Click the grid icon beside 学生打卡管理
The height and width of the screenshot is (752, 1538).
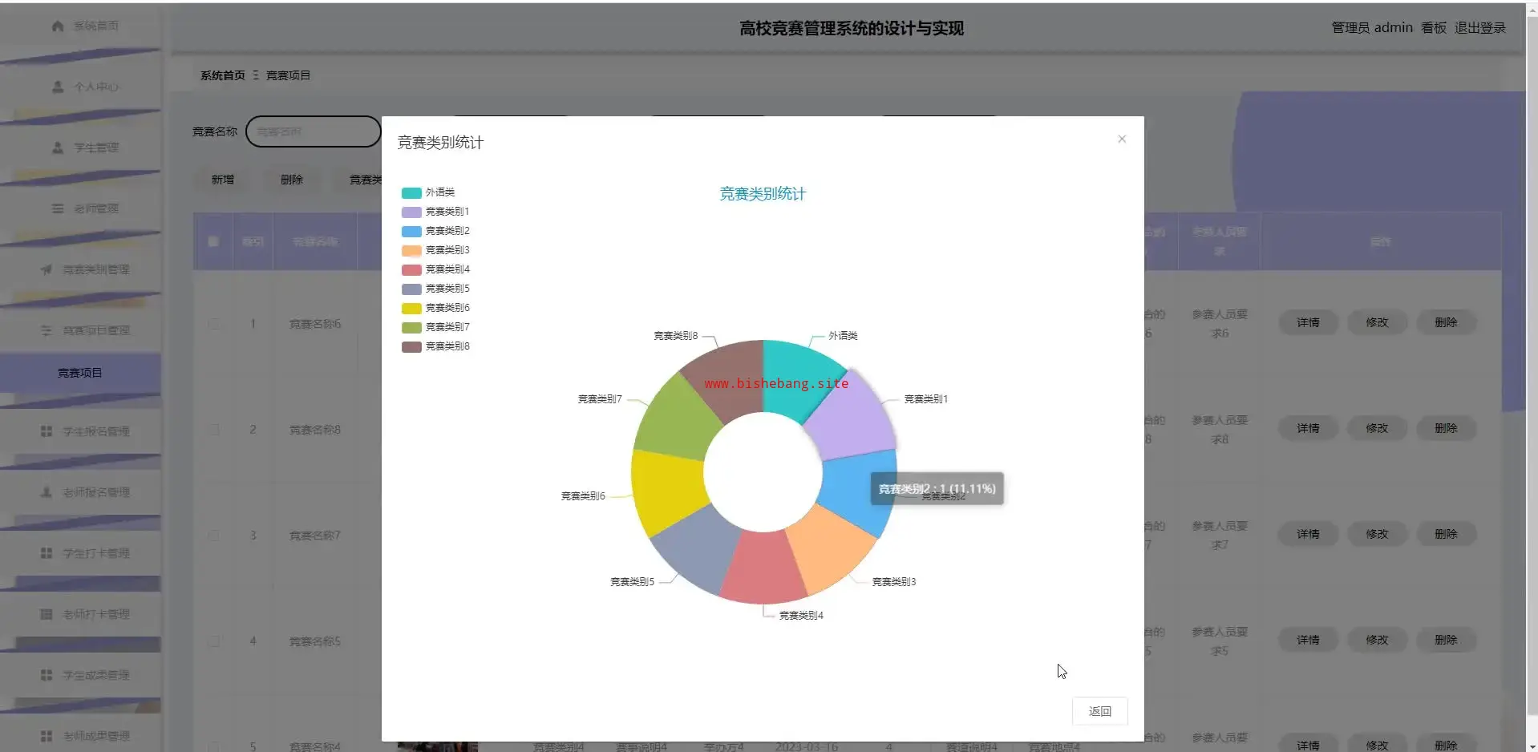tap(47, 553)
